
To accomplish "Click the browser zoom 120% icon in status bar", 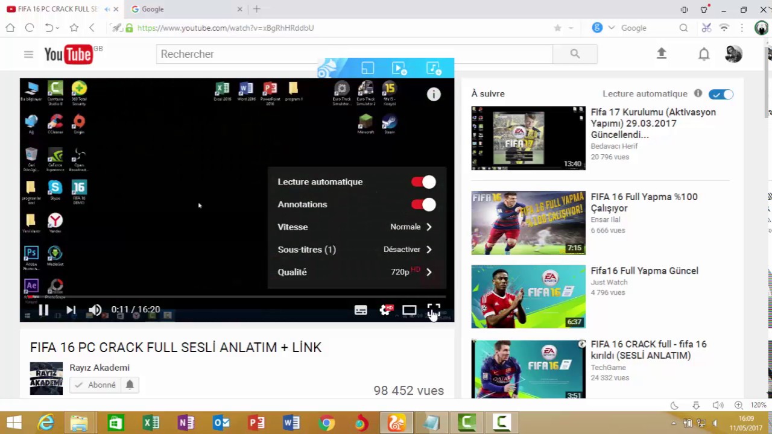I will 738,406.
